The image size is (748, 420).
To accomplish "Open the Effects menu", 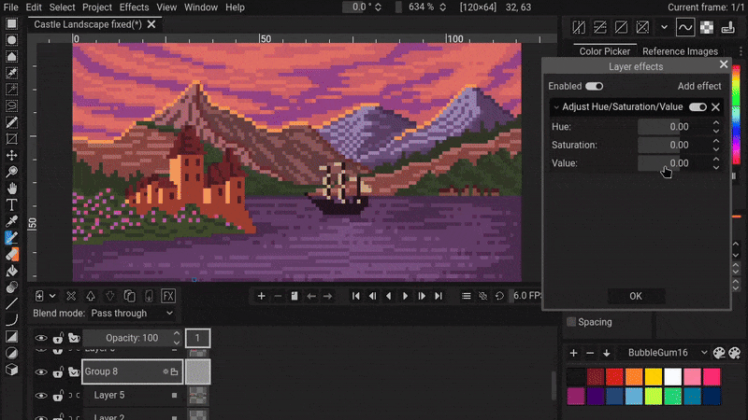I will click(x=134, y=7).
